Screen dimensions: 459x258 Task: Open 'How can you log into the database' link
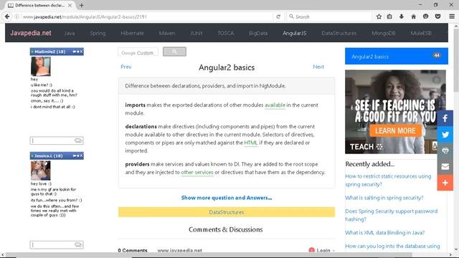click(392, 246)
